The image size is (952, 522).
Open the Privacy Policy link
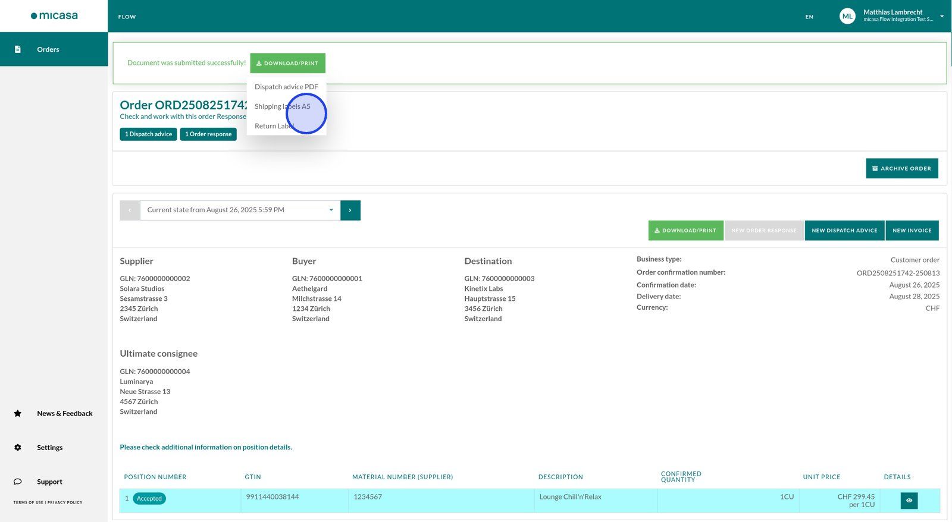65,502
